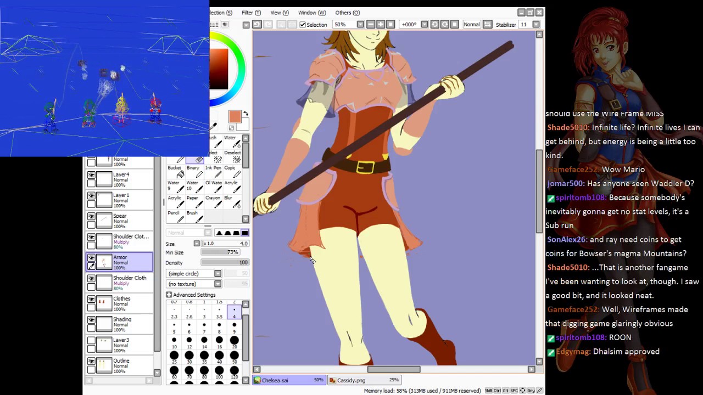This screenshot has height=395, width=703.
Task: Select the Water 10 brush tool
Action: 194,187
